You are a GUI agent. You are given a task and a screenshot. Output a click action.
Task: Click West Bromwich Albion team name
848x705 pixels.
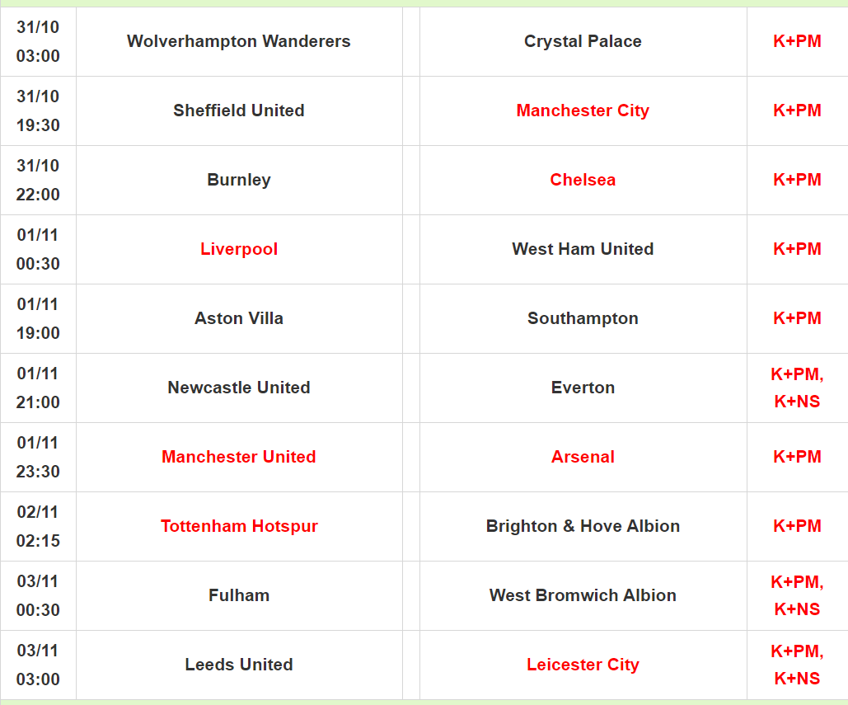coord(583,595)
